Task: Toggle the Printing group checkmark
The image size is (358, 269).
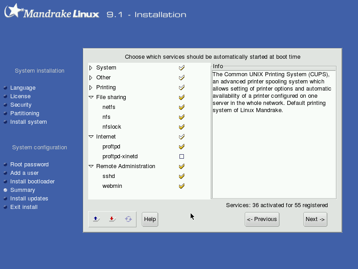Action: coord(182,87)
